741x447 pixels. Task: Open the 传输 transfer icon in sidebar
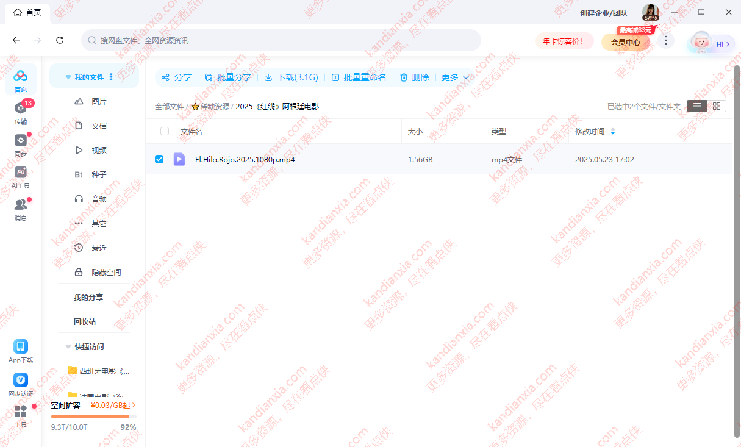[21, 109]
